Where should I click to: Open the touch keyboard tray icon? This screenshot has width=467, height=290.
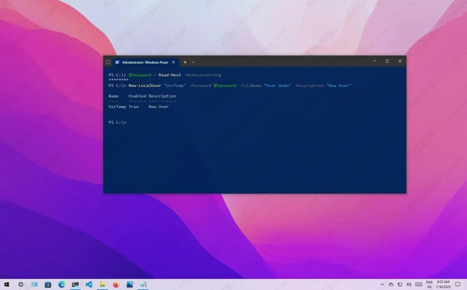coord(418,284)
